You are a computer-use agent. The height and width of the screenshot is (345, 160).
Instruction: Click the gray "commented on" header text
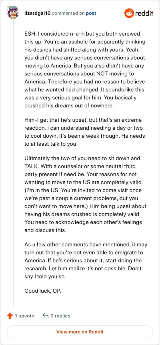coord(68,13)
